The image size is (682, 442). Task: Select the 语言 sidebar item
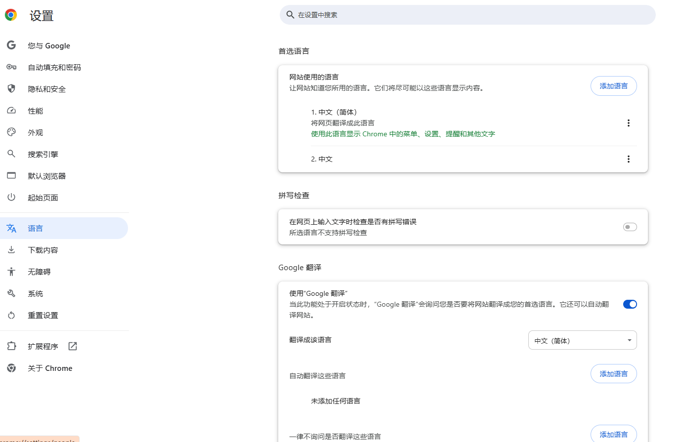[64, 228]
